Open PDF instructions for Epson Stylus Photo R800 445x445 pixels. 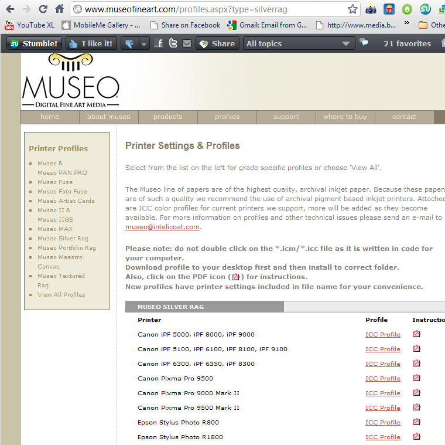pos(417,422)
